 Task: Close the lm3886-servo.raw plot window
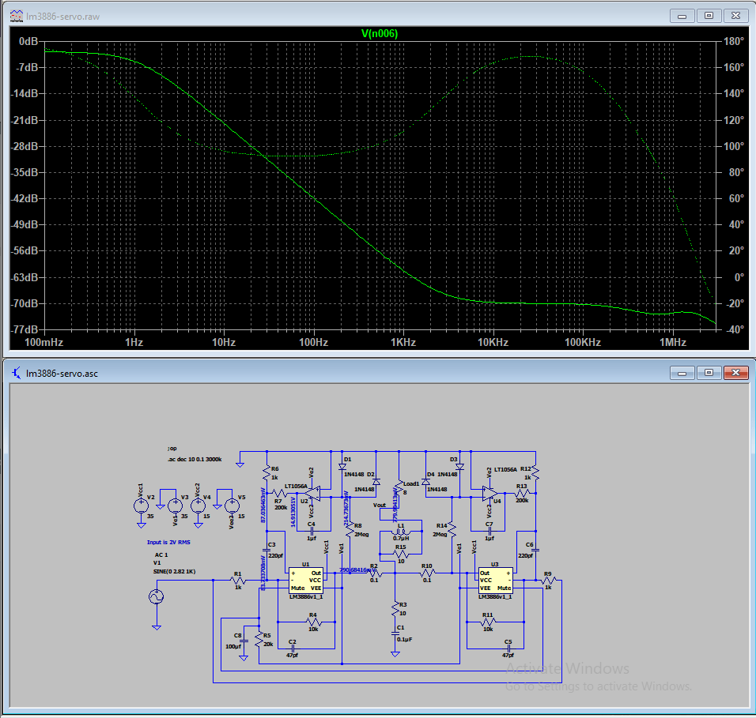click(735, 16)
